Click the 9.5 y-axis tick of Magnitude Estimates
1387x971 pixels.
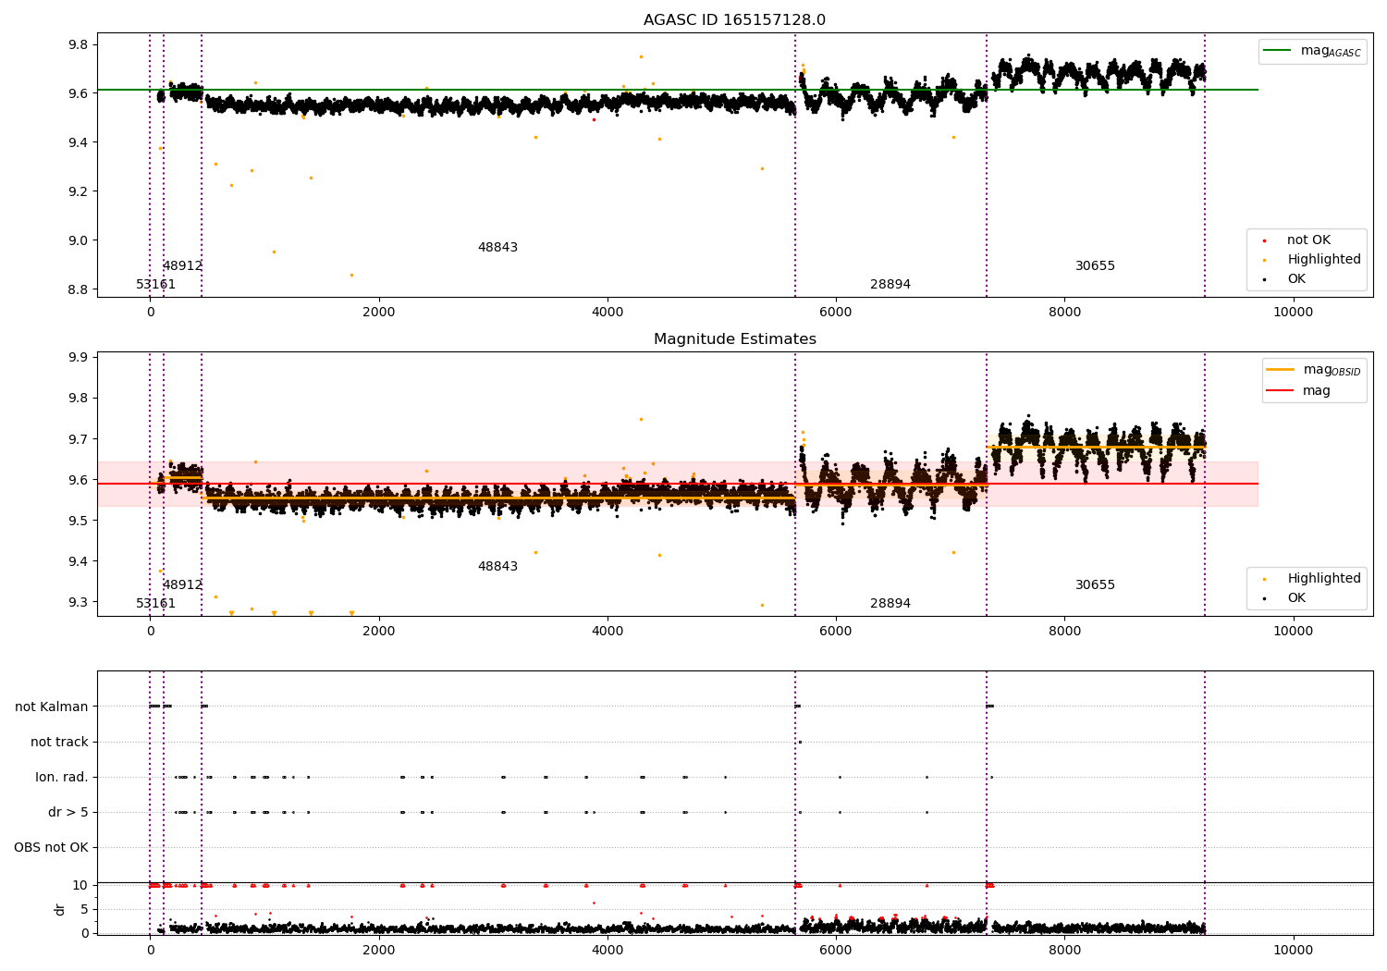point(78,521)
